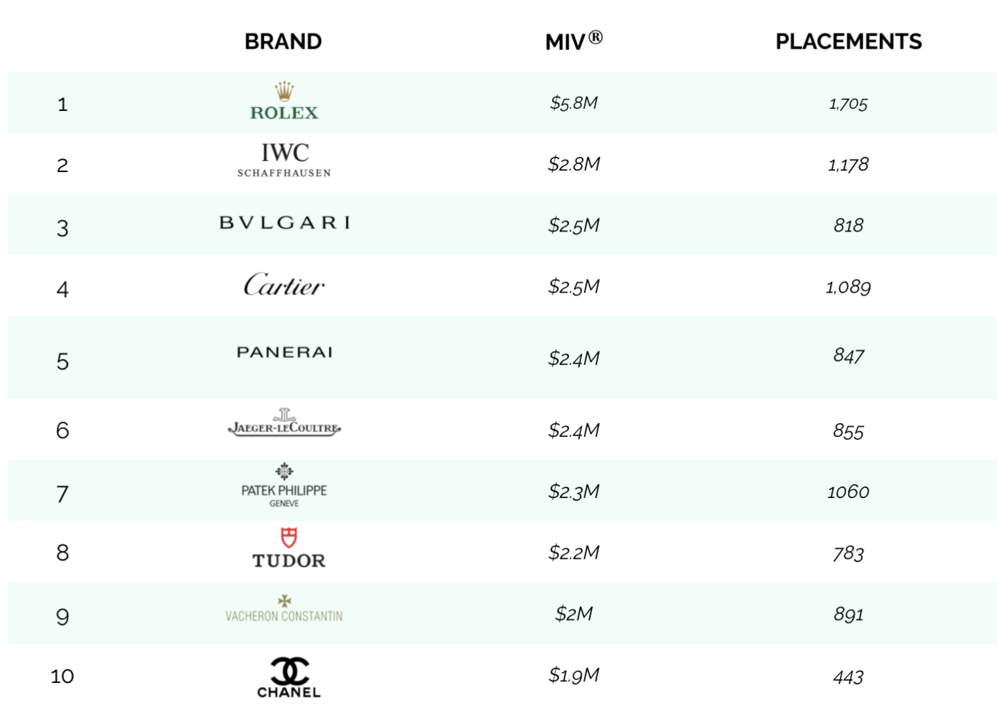997x723 pixels.
Task: Click the Panerai brand logo
Action: 284,353
